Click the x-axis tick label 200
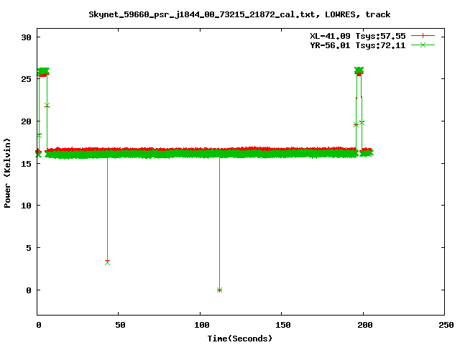This screenshot has height=345, width=460. pyautogui.click(x=364, y=325)
